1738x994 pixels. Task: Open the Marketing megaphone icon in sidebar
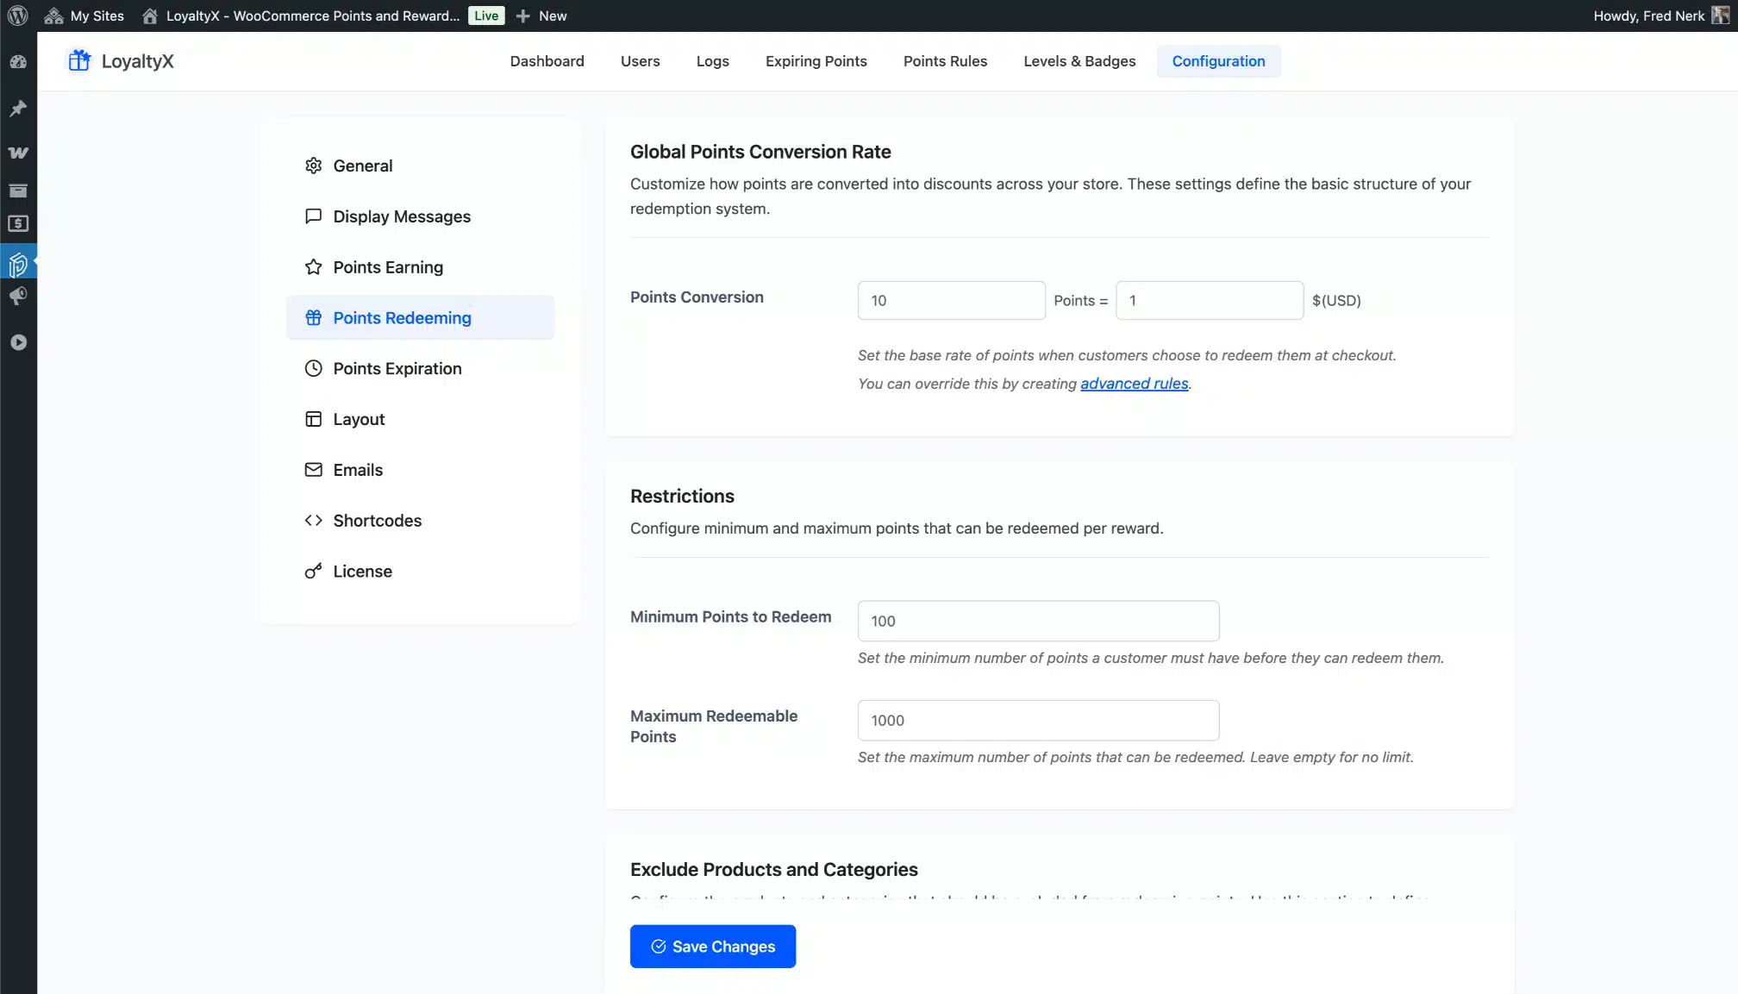[18, 297]
